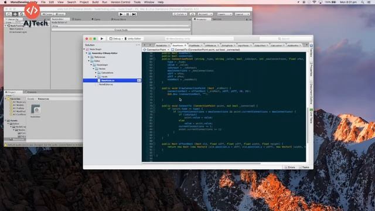Viewport: 375px width, 211px height.
Task: Navigate back with the editor left arrow
Action: coord(145,45)
